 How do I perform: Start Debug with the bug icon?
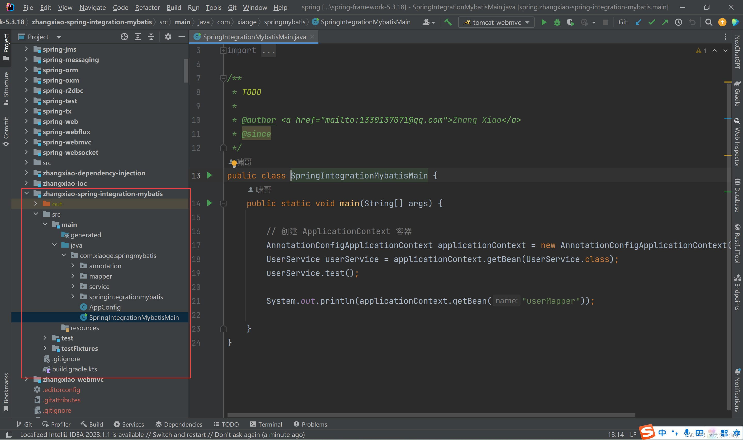point(557,22)
